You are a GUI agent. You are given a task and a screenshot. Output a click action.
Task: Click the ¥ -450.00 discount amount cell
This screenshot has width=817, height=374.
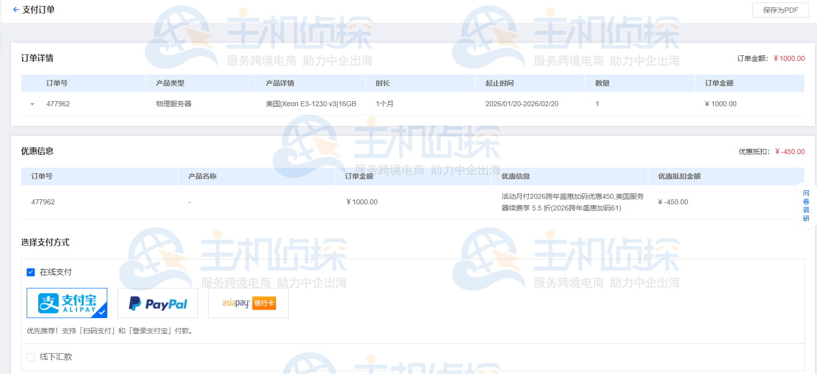click(673, 202)
